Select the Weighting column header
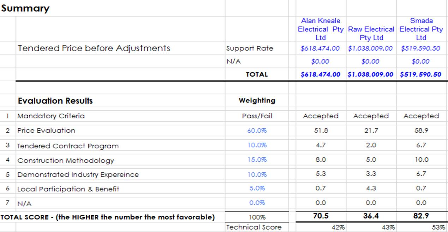 pos(257,101)
